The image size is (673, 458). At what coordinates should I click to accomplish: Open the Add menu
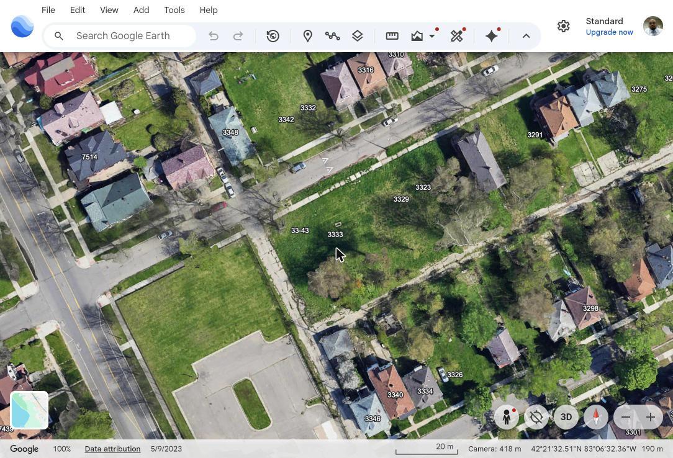click(141, 10)
